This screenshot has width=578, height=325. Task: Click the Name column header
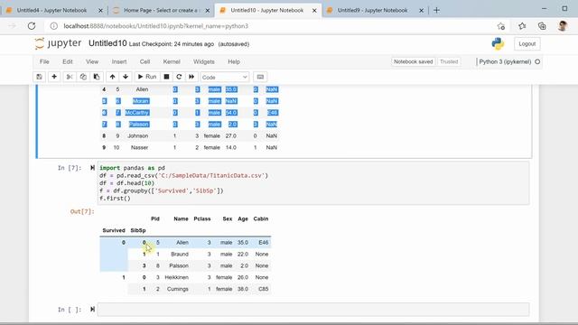pyautogui.click(x=181, y=218)
